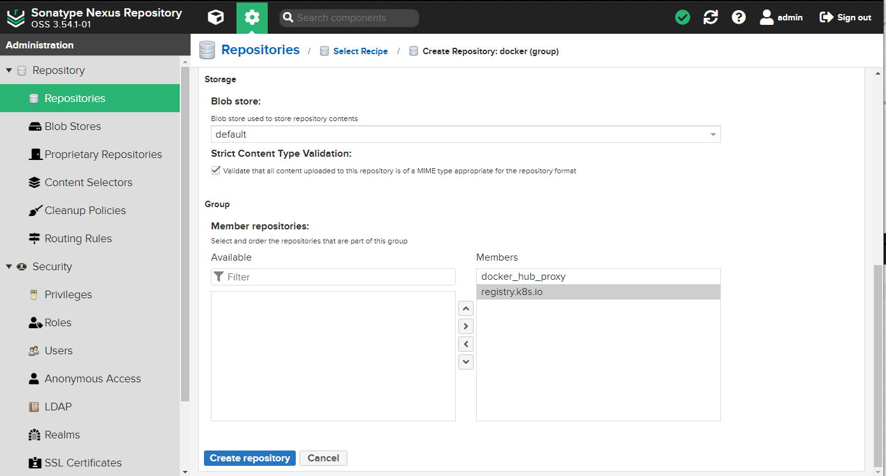Follow the Select Recipe breadcrumb link
Screen dimensions: 886x476
(360, 51)
